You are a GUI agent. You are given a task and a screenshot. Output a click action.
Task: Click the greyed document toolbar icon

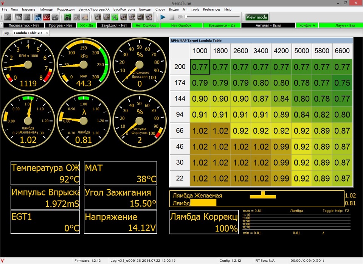[76, 17]
